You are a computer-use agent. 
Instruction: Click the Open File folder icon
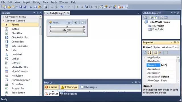pyautogui.click(x=9, y=7)
